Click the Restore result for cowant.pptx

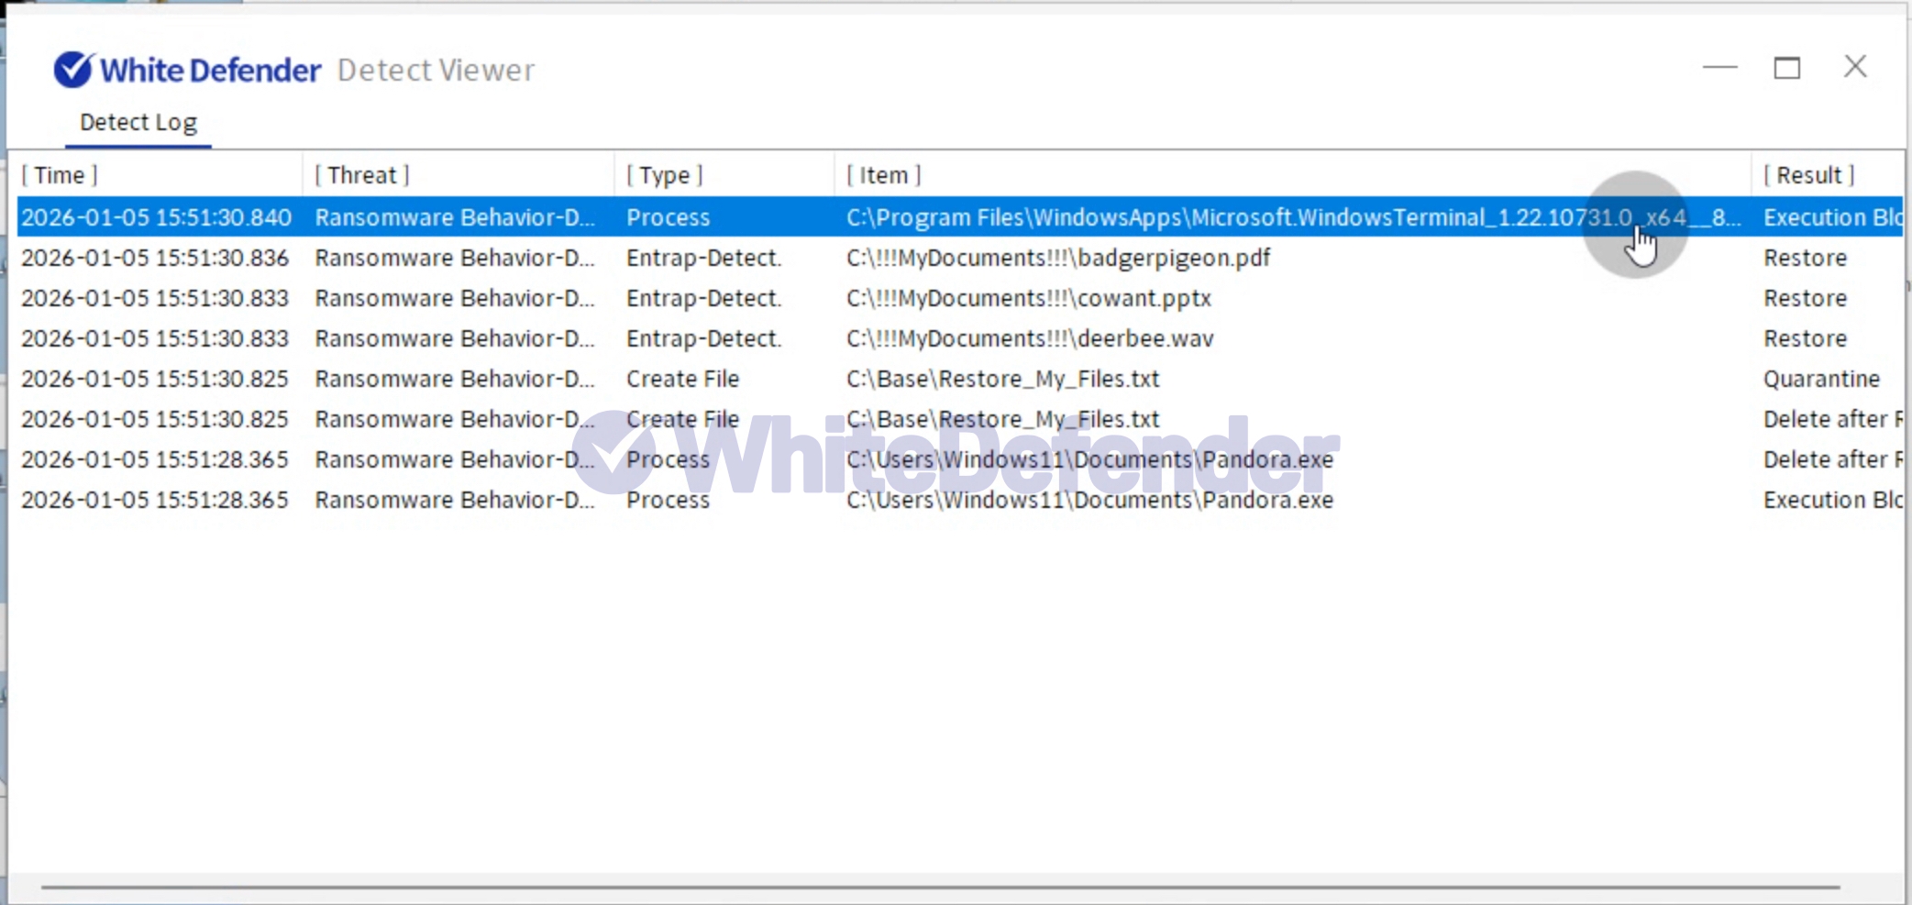[x=1804, y=298]
